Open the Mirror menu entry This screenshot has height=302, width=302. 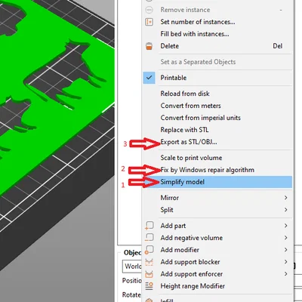click(170, 198)
